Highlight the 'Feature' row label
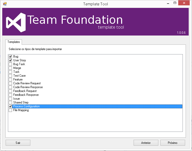 pyautogui.click(x=18, y=79)
